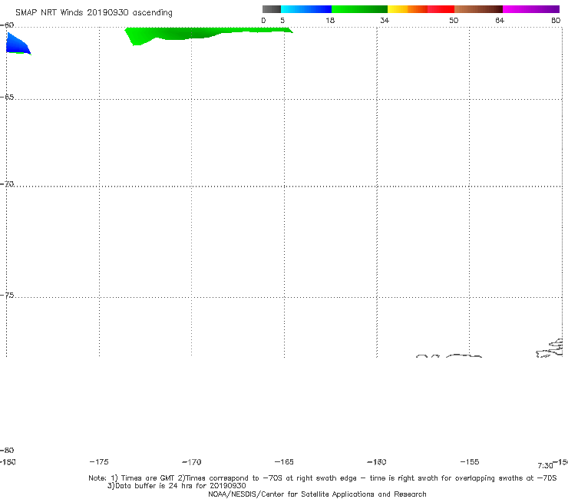Click the yellow-orange segment of the color scale
This screenshot has width=568, height=499.
pos(408,9)
